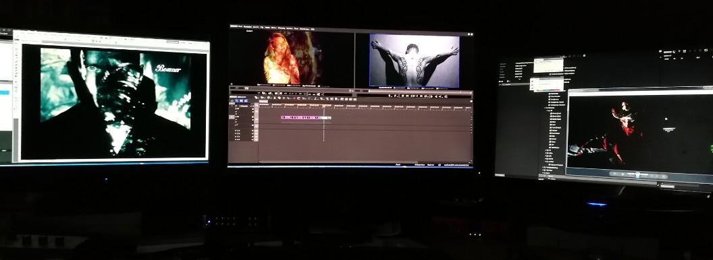This screenshot has height=260, width=713.
Task: Click the red-highlighted icon in the timeline toolbar
Action: point(294,98)
